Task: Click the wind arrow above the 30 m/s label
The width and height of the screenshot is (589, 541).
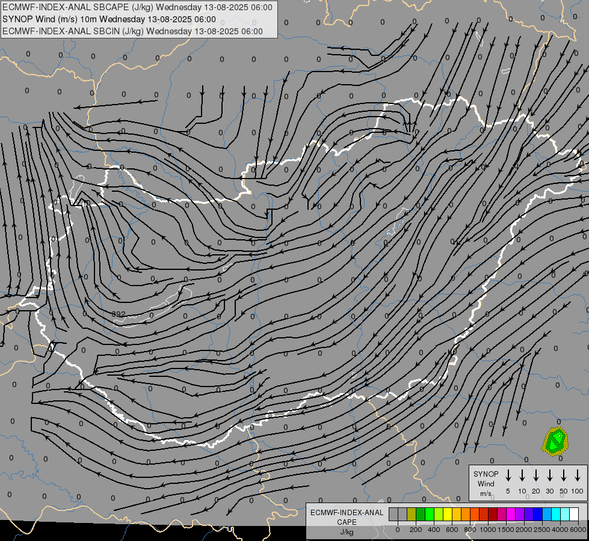Action: [x=549, y=475]
